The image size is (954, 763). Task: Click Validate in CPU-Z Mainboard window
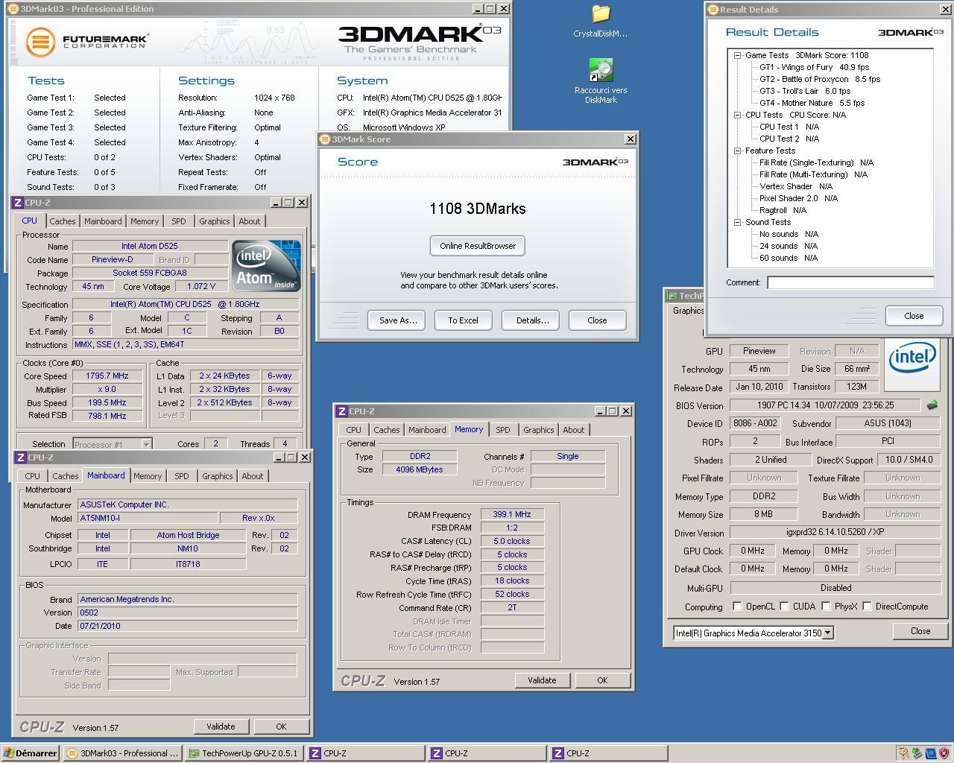221,726
